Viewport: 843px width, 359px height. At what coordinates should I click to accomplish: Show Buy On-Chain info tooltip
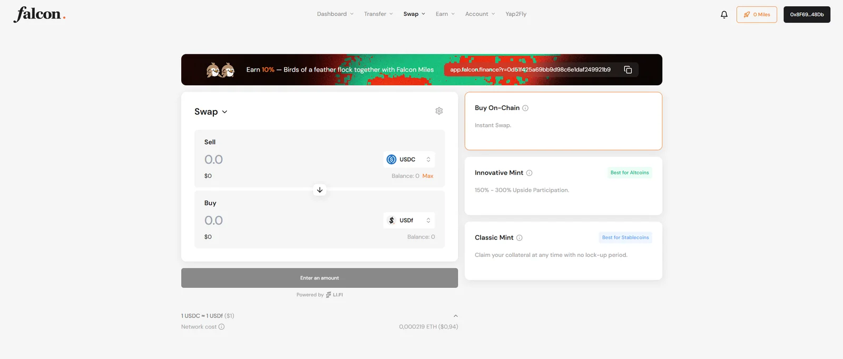coord(525,108)
